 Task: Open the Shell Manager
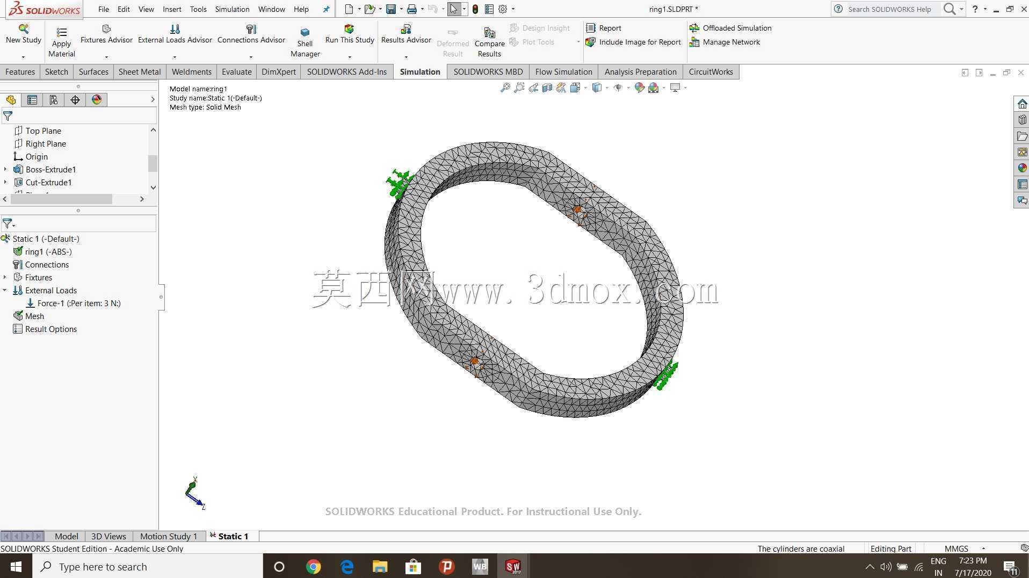[305, 42]
